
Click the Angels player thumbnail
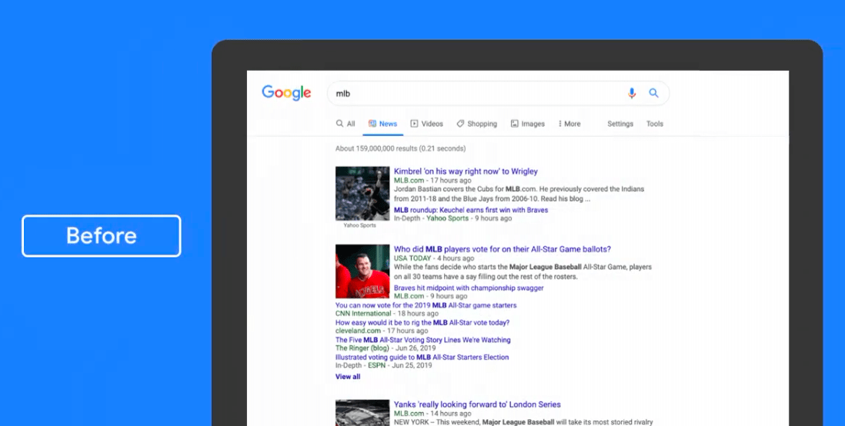coord(362,271)
